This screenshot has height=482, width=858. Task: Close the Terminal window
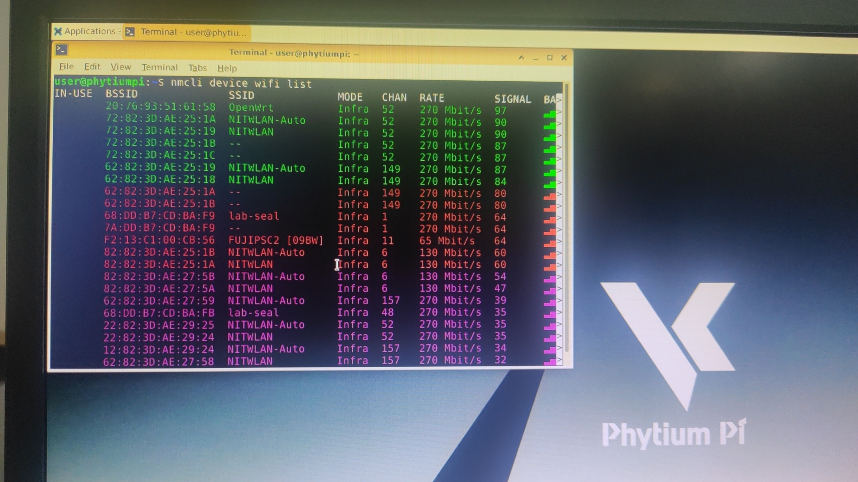(564, 58)
